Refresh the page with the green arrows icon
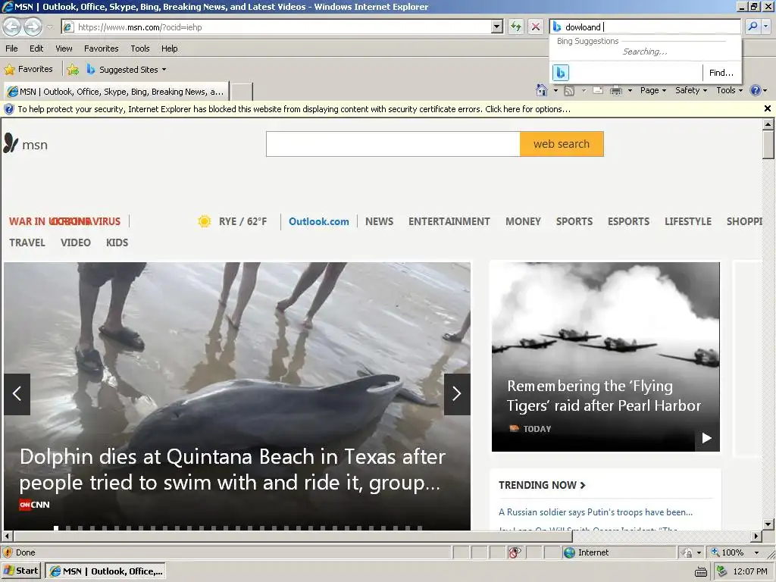Image resolution: width=776 pixels, height=582 pixels. coord(515,27)
